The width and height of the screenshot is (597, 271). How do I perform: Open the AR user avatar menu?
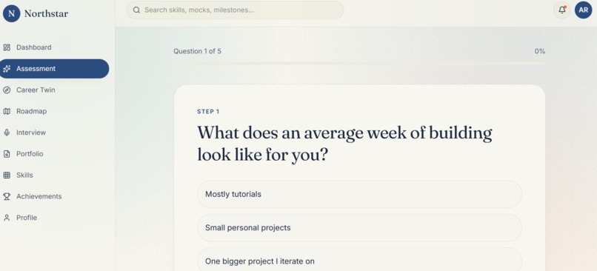(583, 10)
